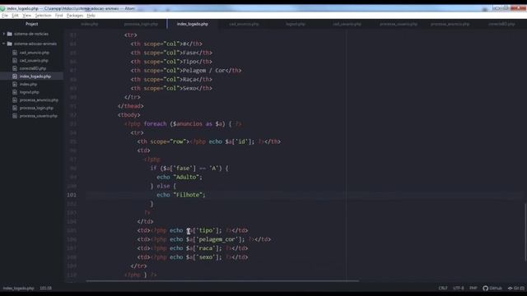Image resolution: width=527 pixels, height=296 pixels.
Task: Switch to the logout.php tab
Action: click(x=296, y=24)
